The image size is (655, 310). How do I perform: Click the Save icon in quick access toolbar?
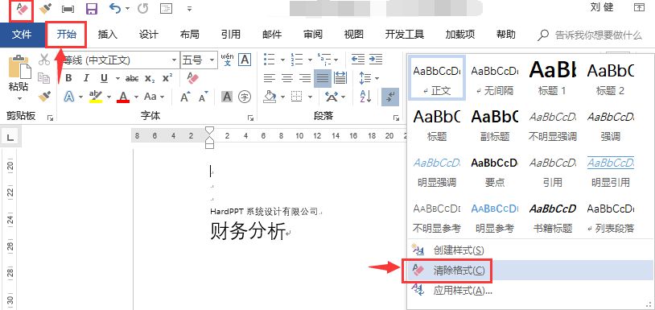pyautogui.click(x=92, y=8)
